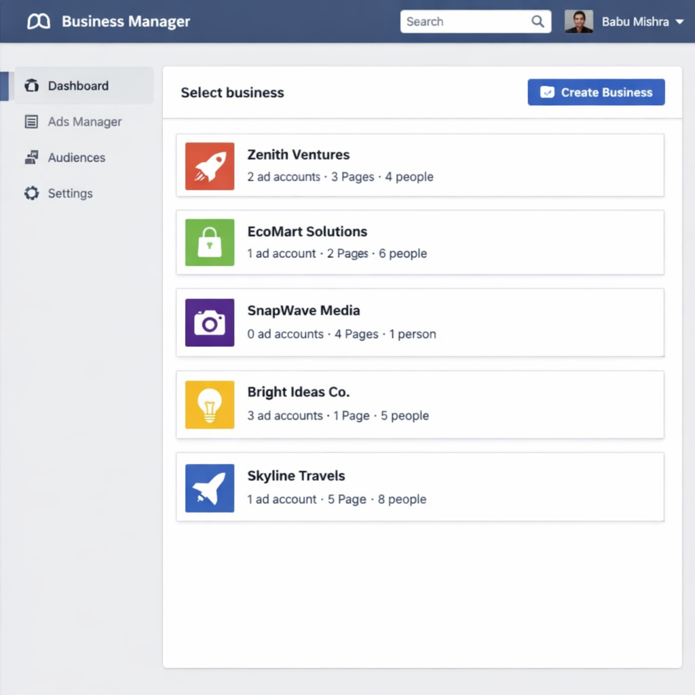
Task: Open the Bright Ideas Co. business name
Action: [x=299, y=392]
